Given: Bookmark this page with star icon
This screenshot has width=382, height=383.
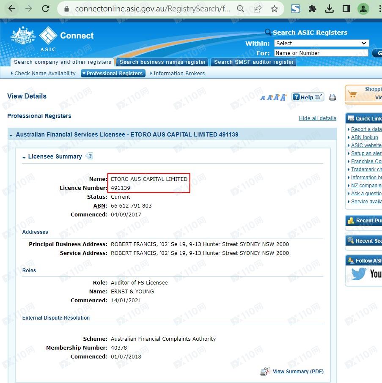Looking at the screenshot, I should [275, 8].
